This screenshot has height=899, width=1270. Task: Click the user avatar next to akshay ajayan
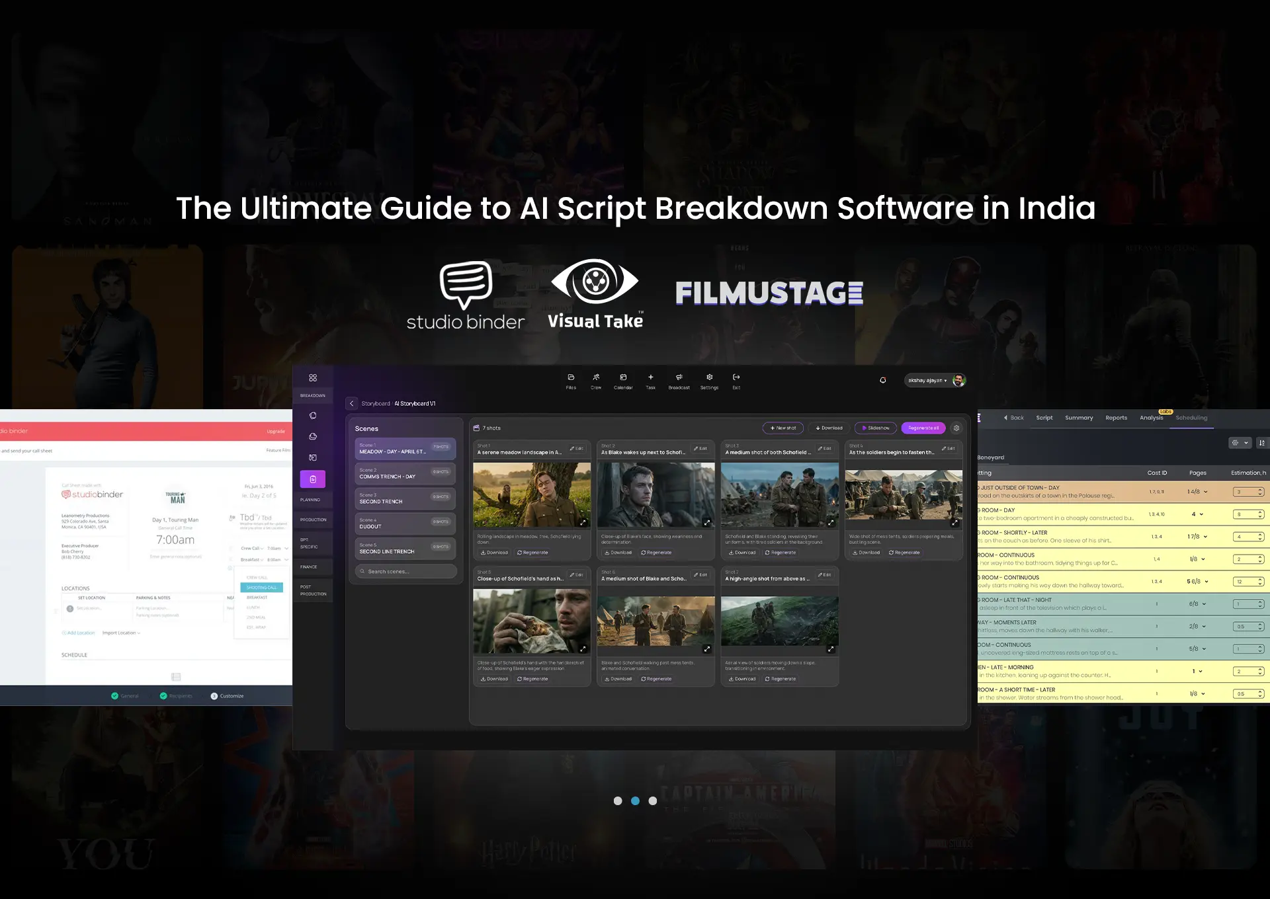958,380
